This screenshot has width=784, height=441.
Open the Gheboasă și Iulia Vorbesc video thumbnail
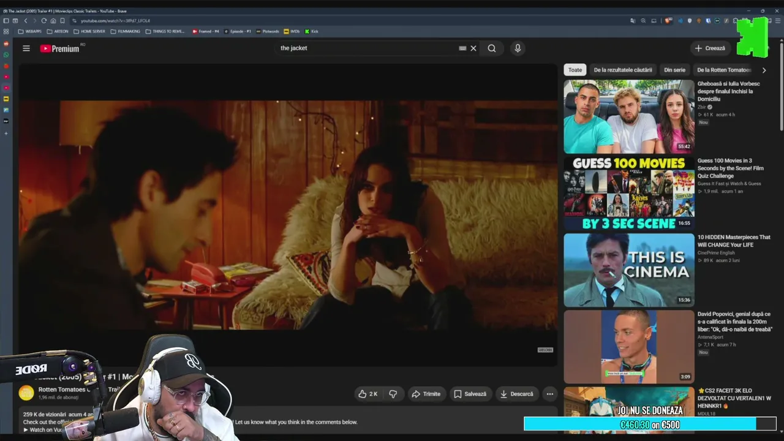coord(629,116)
